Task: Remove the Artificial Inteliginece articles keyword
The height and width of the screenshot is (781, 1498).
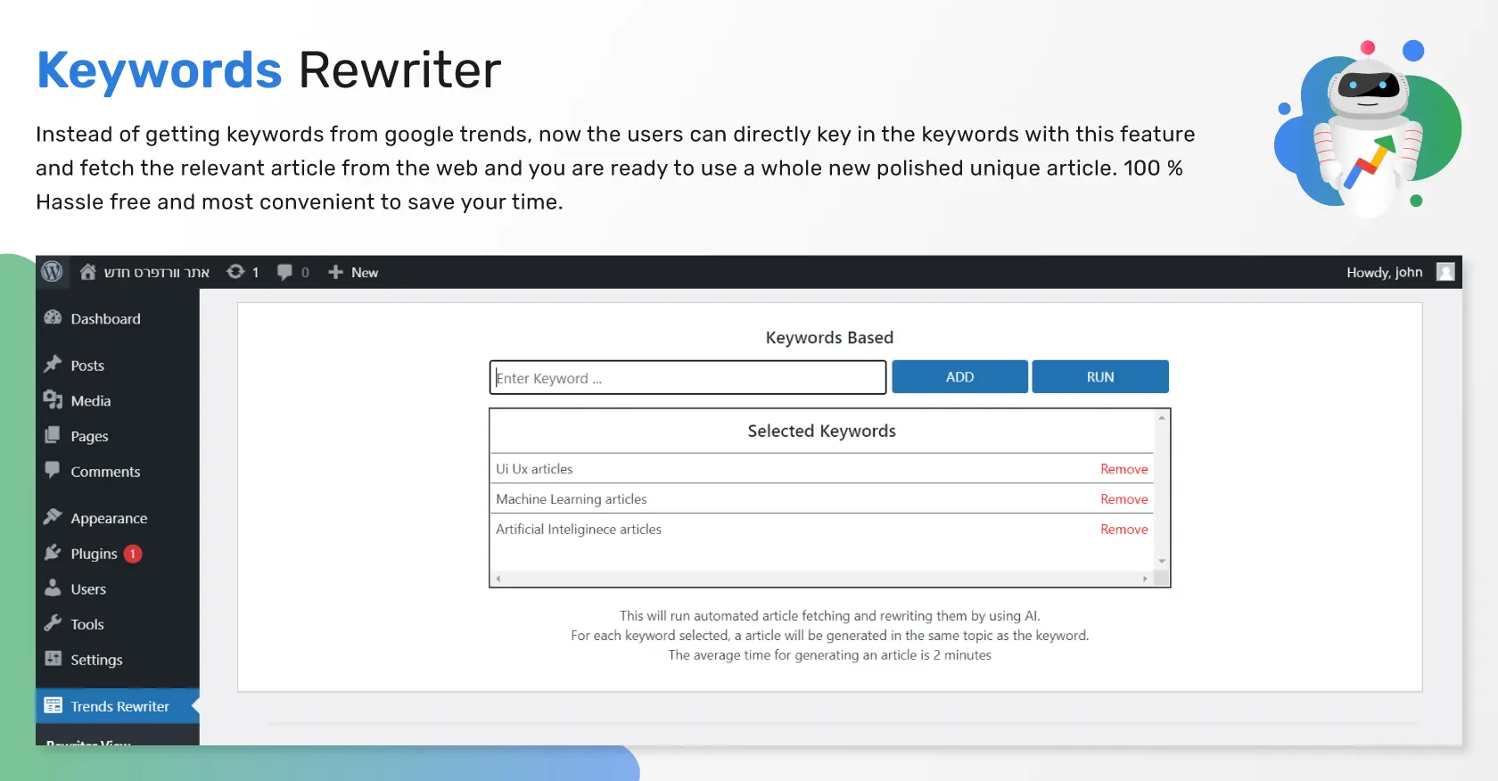Action: [x=1123, y=530]
